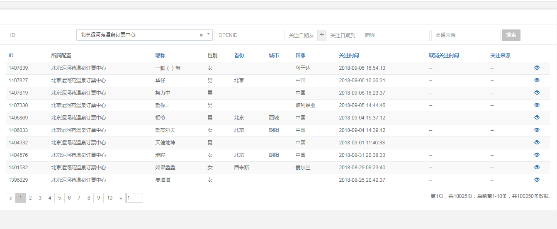
Task: Focus the OPENID input field
Action: coord(248,35)
